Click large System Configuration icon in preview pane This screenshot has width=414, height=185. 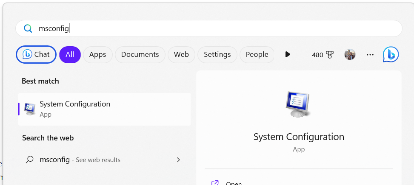pos(298,104)
